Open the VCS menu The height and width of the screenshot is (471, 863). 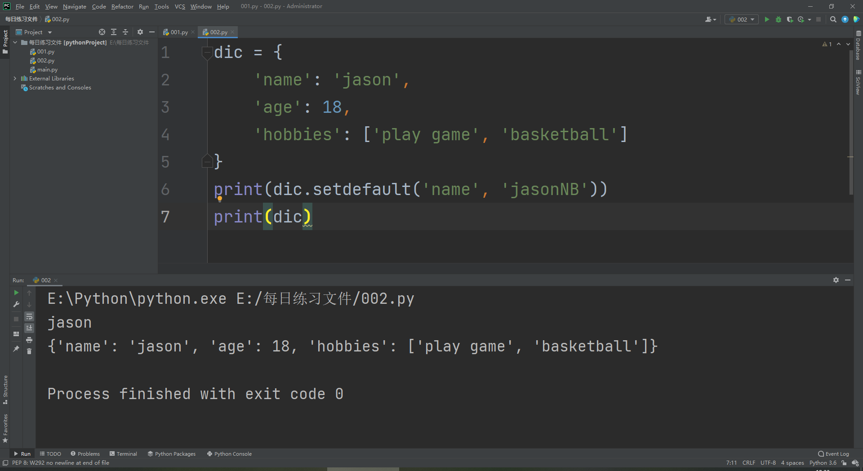(x=180, y=6)
